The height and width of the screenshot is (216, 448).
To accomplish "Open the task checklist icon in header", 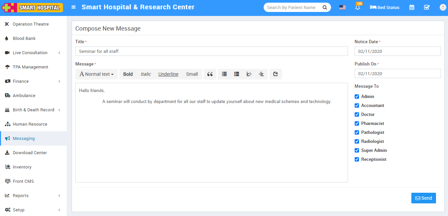I will [427, 7].
